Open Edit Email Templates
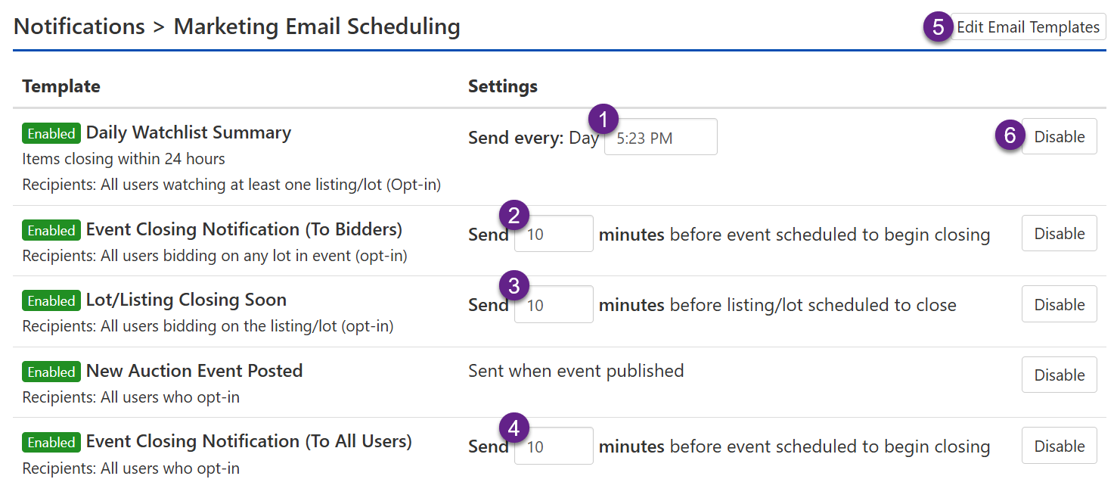The width and height of the screenshot is (1117, 504). tap(1028, 27)
